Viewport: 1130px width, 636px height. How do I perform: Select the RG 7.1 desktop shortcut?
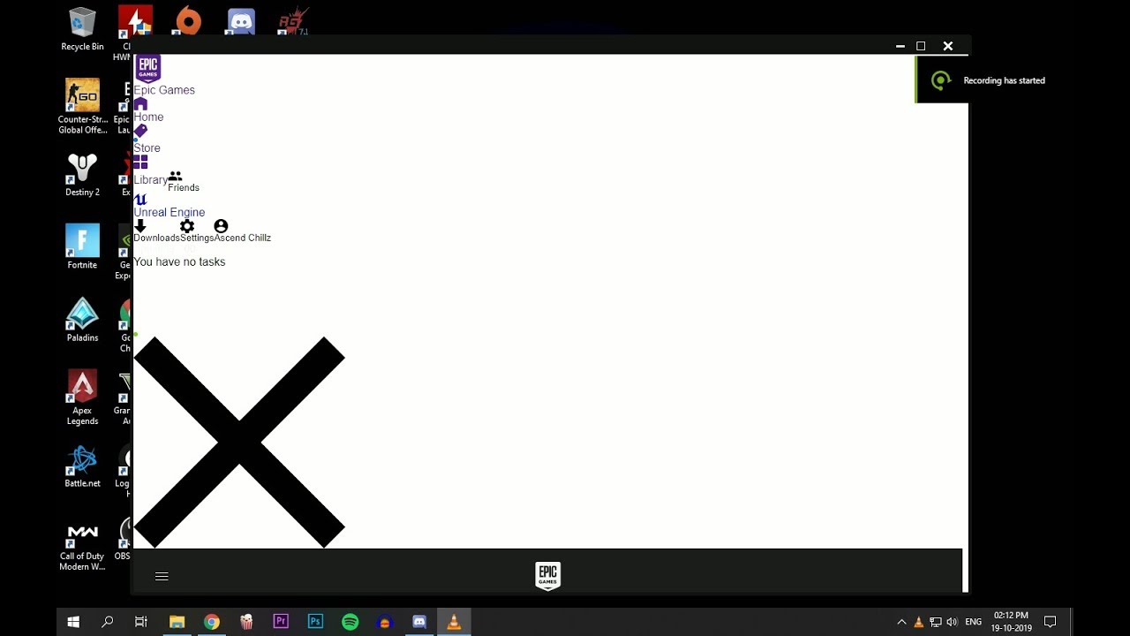click(293, 20)
